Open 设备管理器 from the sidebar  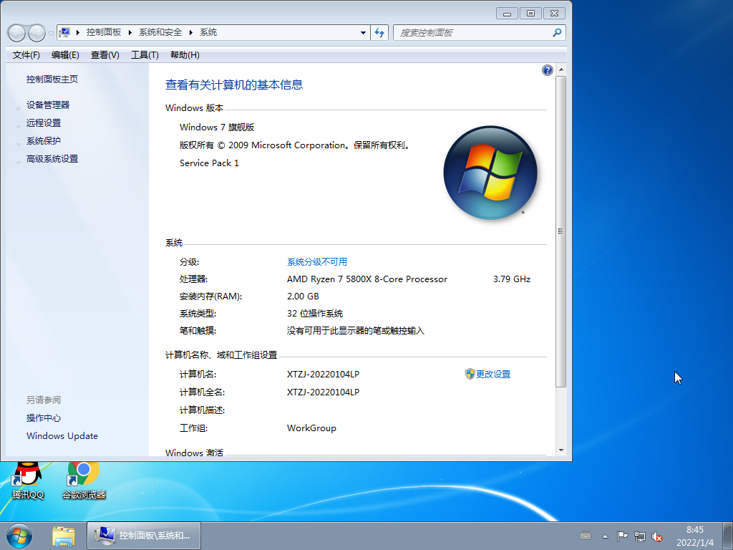tap(47, 105)
